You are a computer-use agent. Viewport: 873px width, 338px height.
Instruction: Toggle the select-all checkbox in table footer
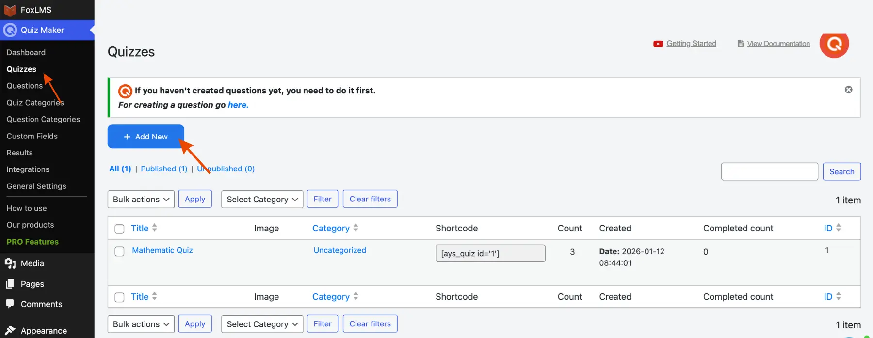click(119, 297)
